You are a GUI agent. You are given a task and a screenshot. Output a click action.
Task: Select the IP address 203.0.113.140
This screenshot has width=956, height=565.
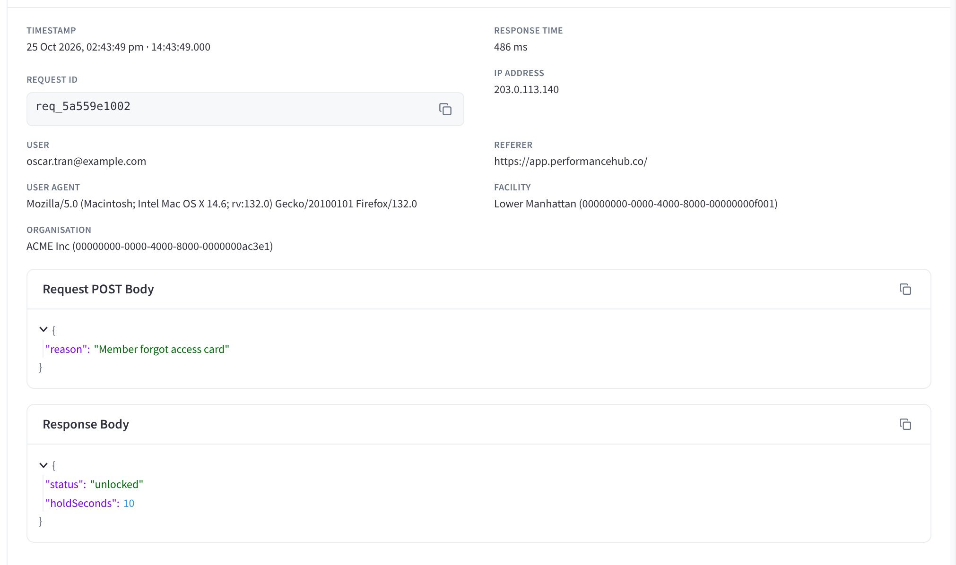[x=526, y=89]
